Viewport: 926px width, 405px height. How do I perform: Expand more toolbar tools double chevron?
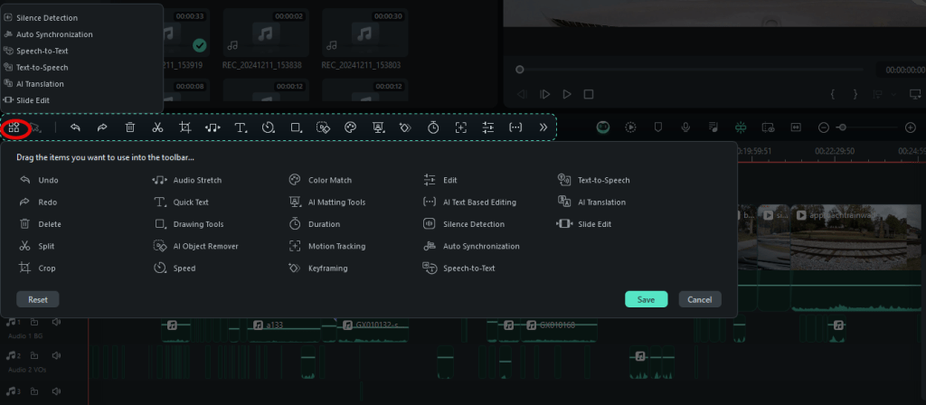click(543, 128)
